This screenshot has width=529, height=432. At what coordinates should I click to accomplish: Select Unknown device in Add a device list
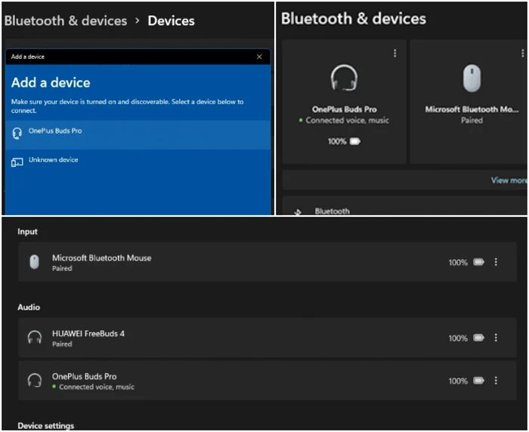click(x=138, y=162)
